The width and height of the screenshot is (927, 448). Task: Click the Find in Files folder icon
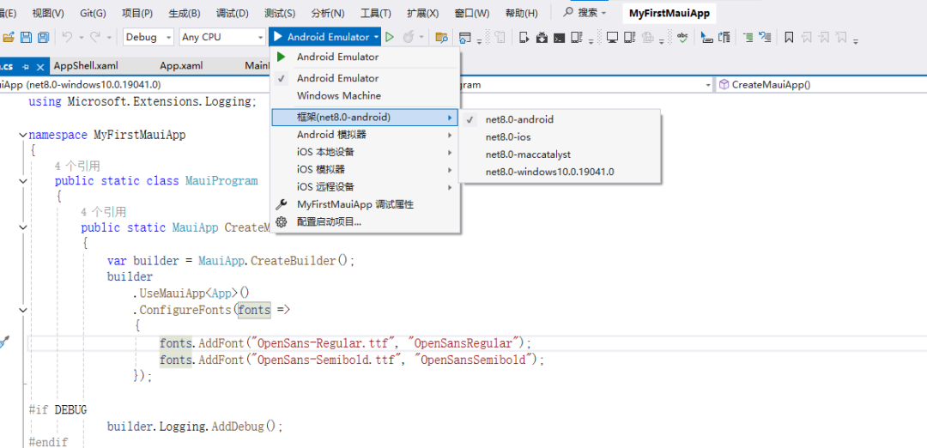click(x=441, y=37)
